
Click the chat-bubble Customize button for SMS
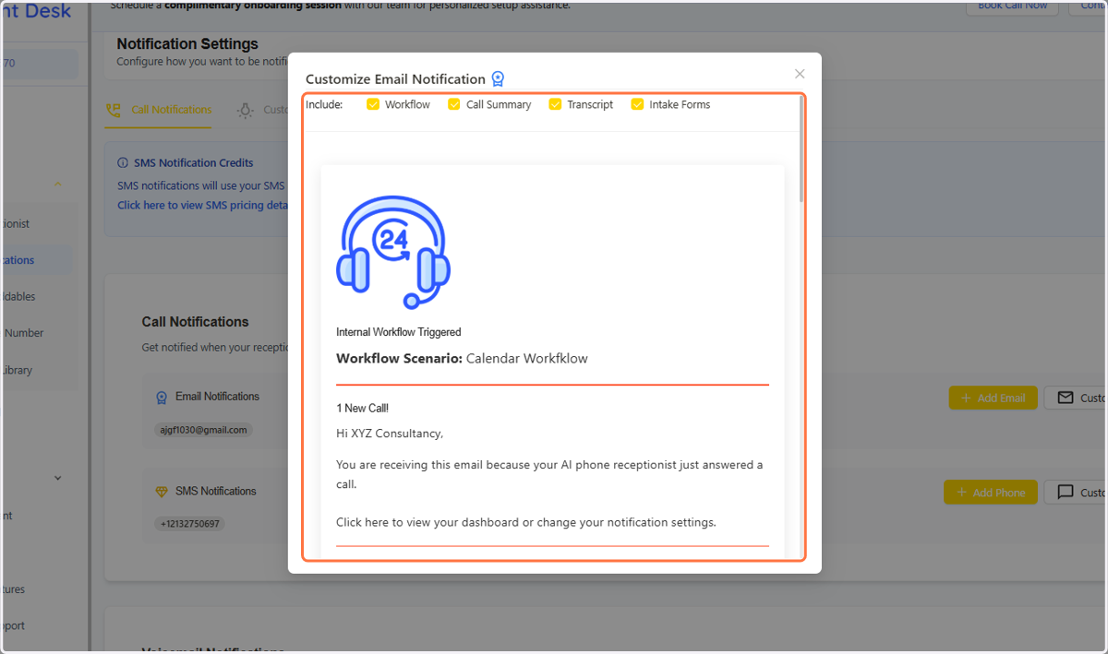(x=1076, y=492)
